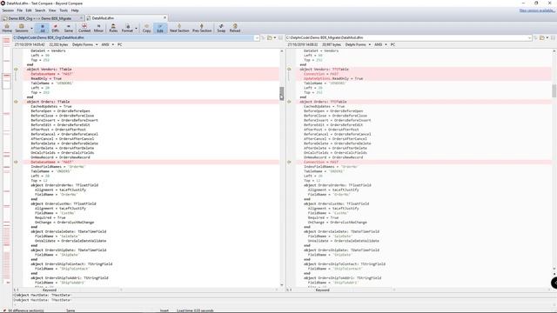
Task: Click right gutter marker at Orders Connection line
Action: [289, 162]
